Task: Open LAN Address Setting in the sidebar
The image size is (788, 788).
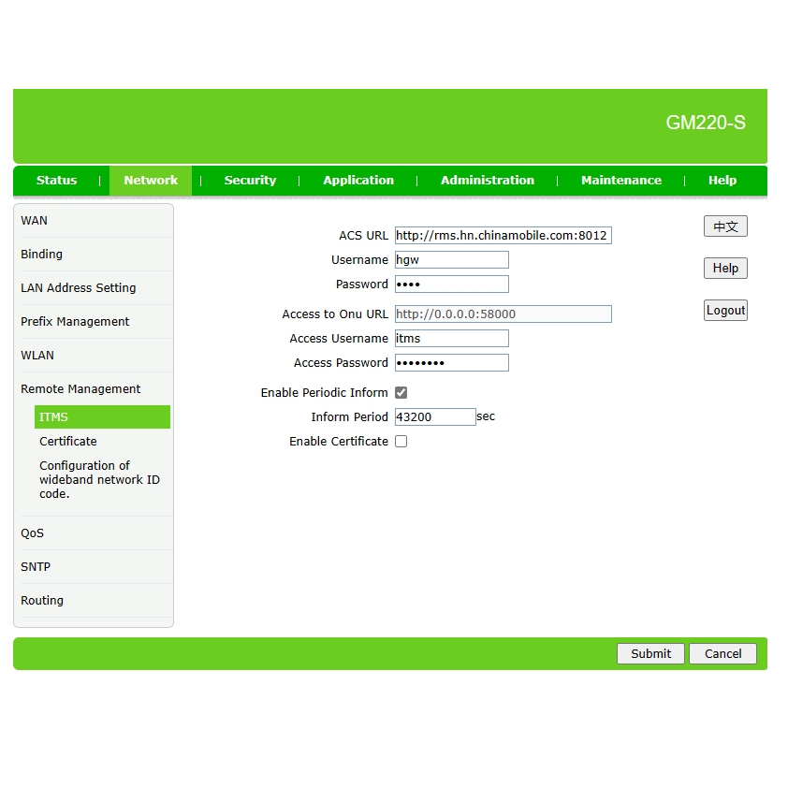Action: [79, 288]
